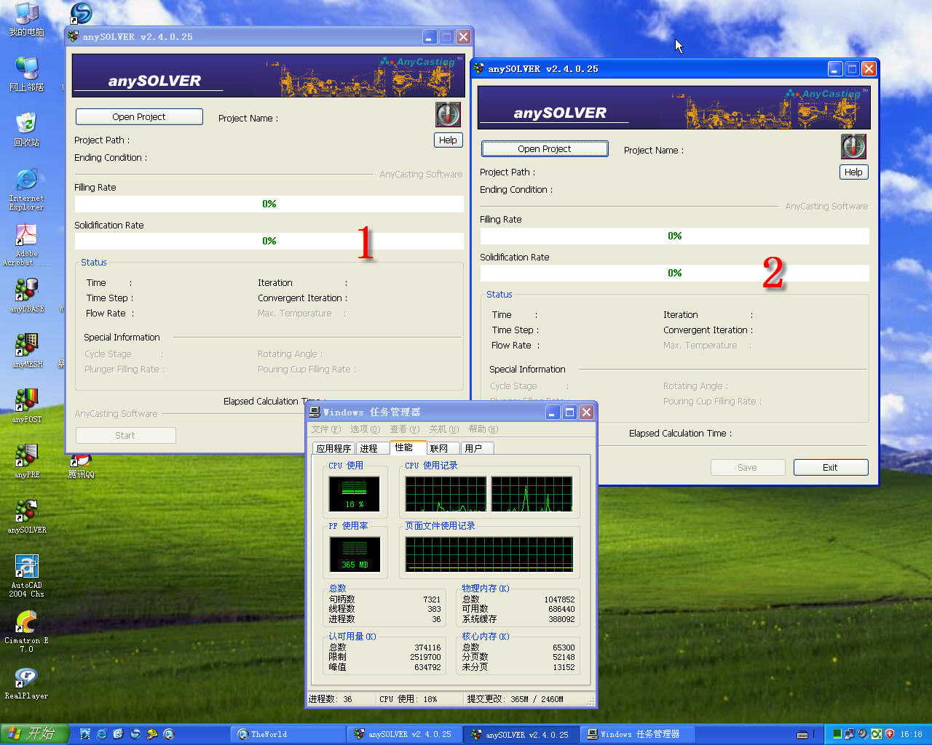The image size is (932, 745).
Task: Open the AutoCAD 2004 desktop shortcut
Action: click(x=27, y=575)
